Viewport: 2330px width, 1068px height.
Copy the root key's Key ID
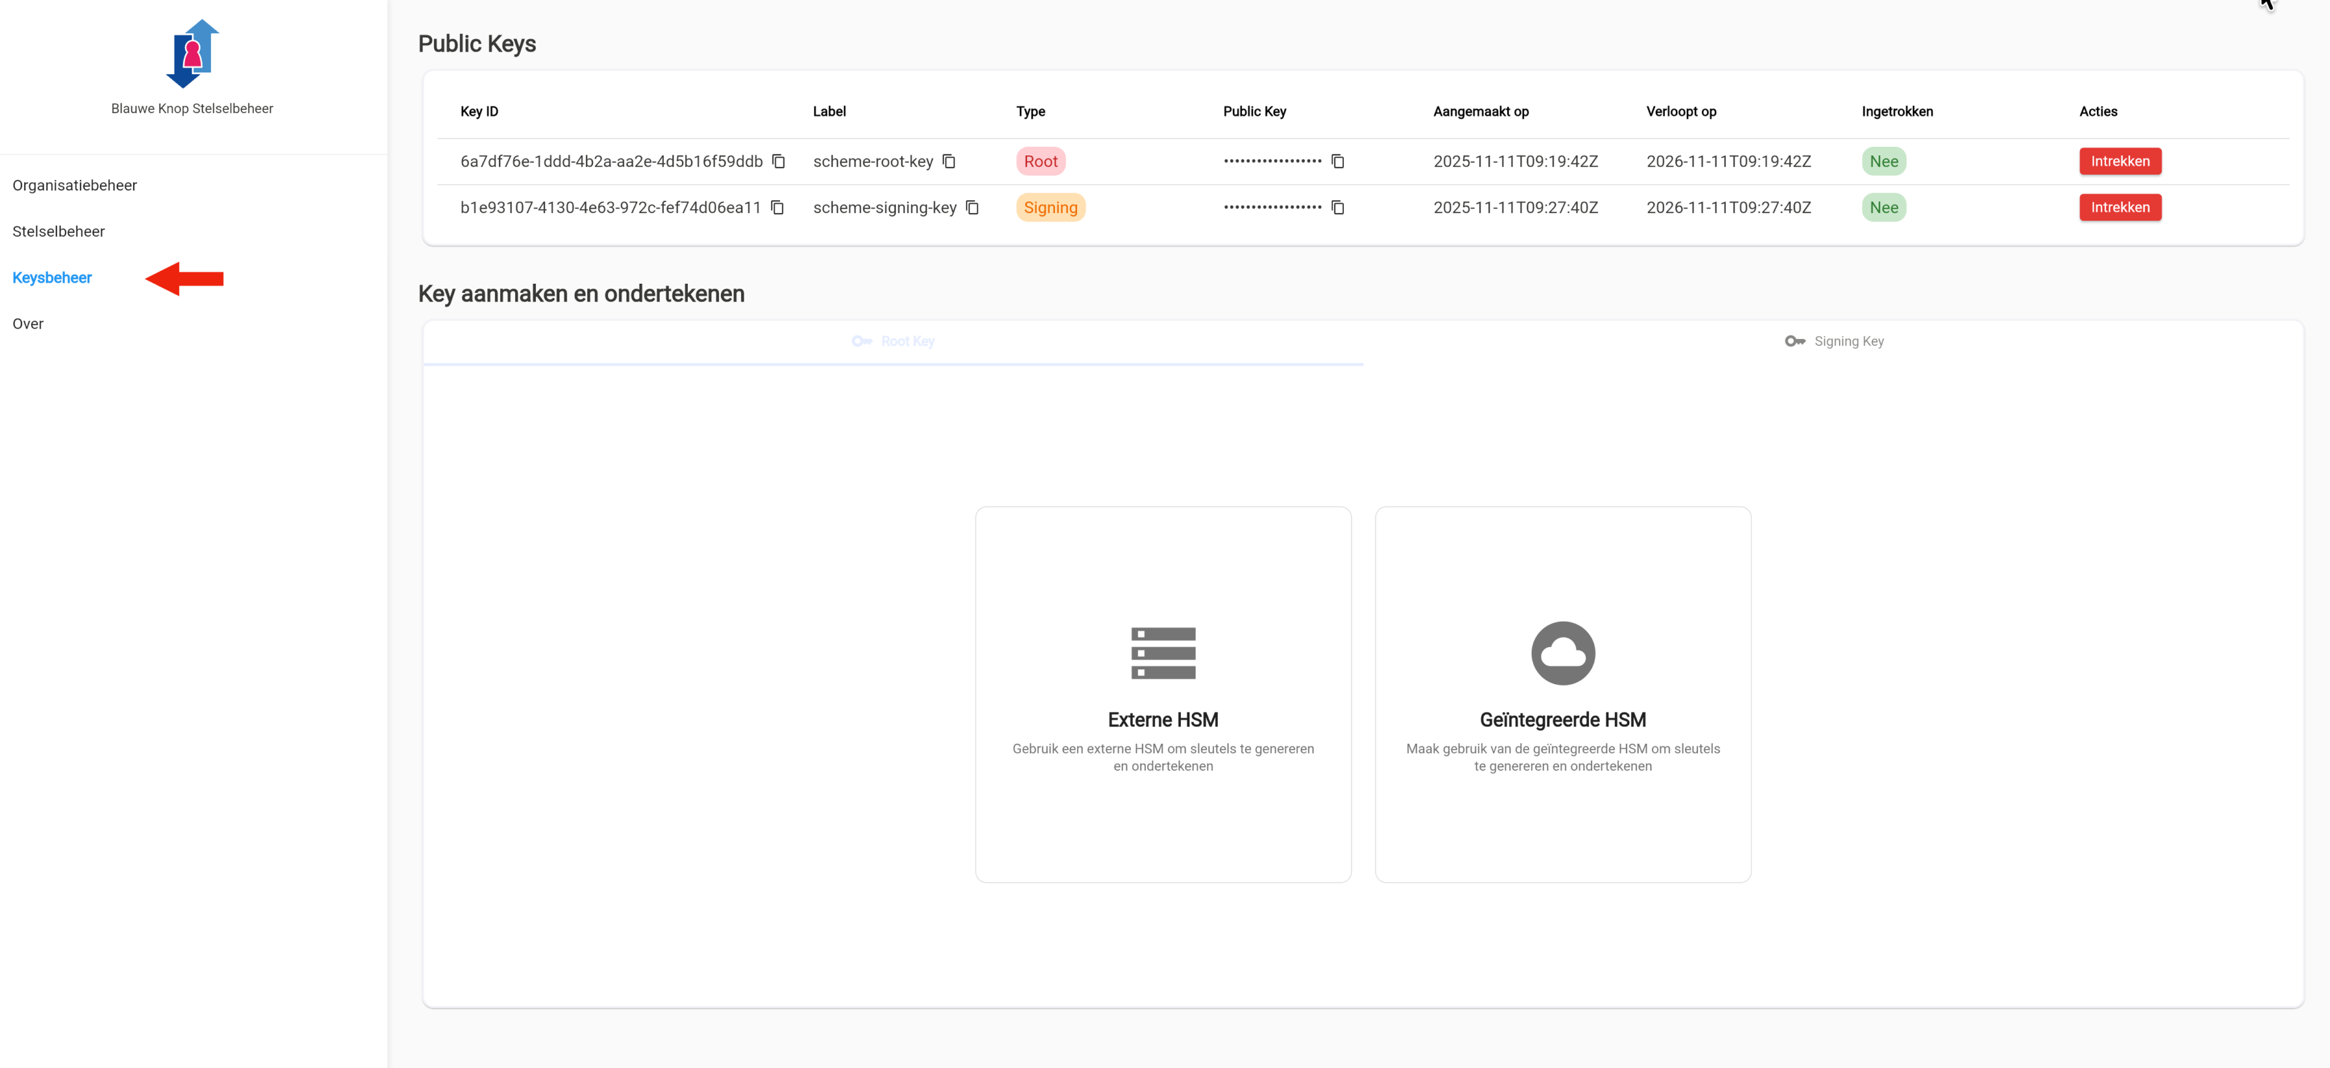[x=778, y=162]
